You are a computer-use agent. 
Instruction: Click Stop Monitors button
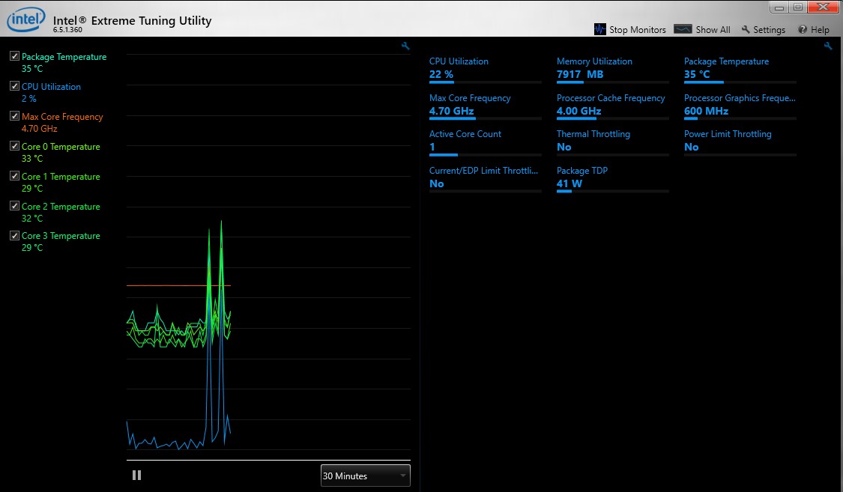pyautogui.click(x=630, y=29)
